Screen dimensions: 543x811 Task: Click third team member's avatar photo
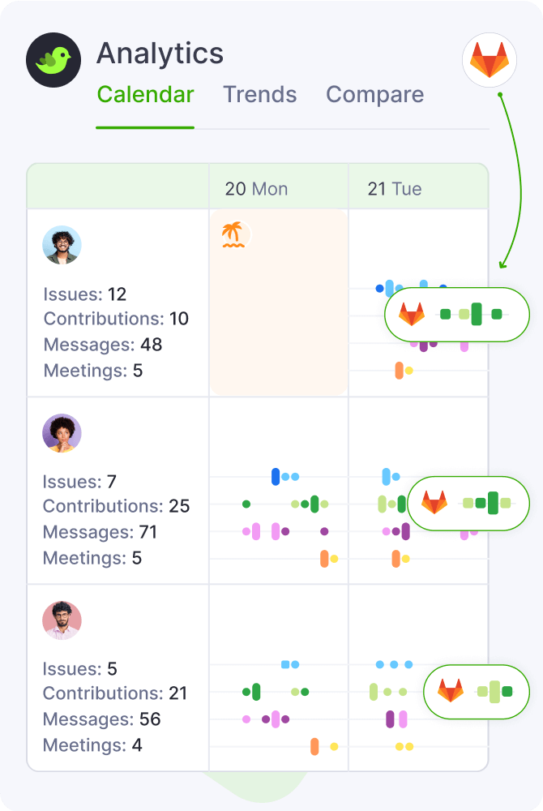pos(62,620)
